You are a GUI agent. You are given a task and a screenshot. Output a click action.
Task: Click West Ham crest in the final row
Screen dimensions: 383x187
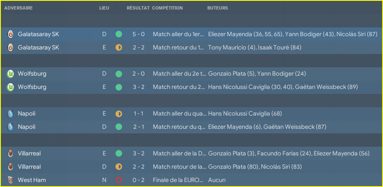10,180
